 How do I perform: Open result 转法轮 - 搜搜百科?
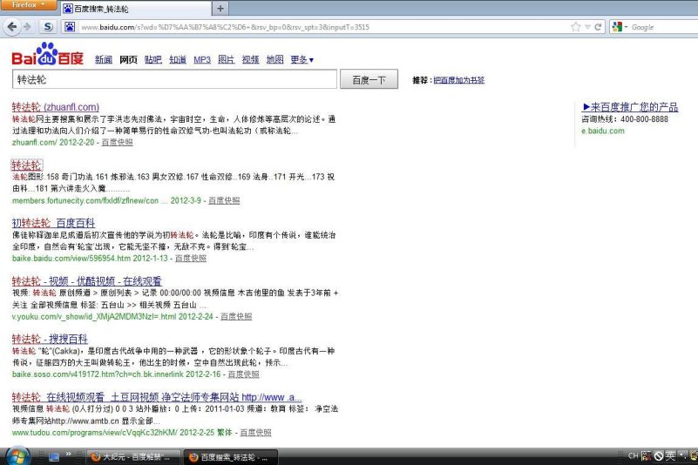pos(50,339)
